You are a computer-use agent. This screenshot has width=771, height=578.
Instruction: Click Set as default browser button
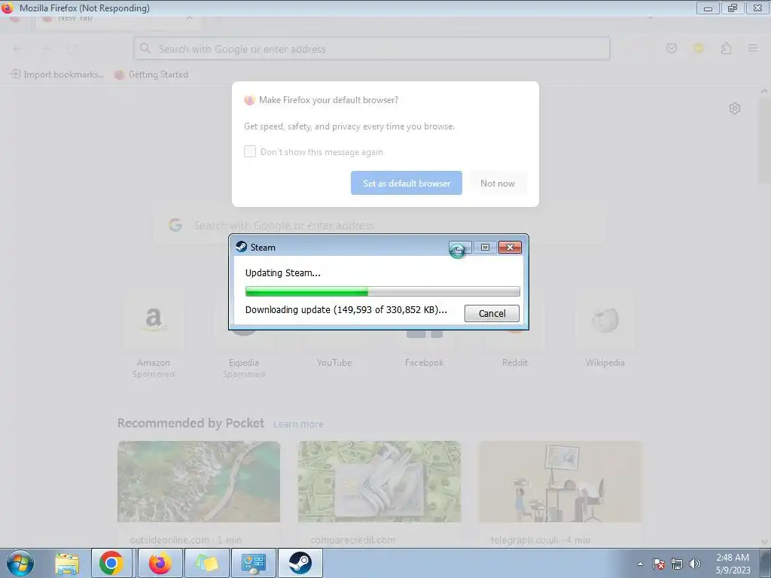pos(406,183)
